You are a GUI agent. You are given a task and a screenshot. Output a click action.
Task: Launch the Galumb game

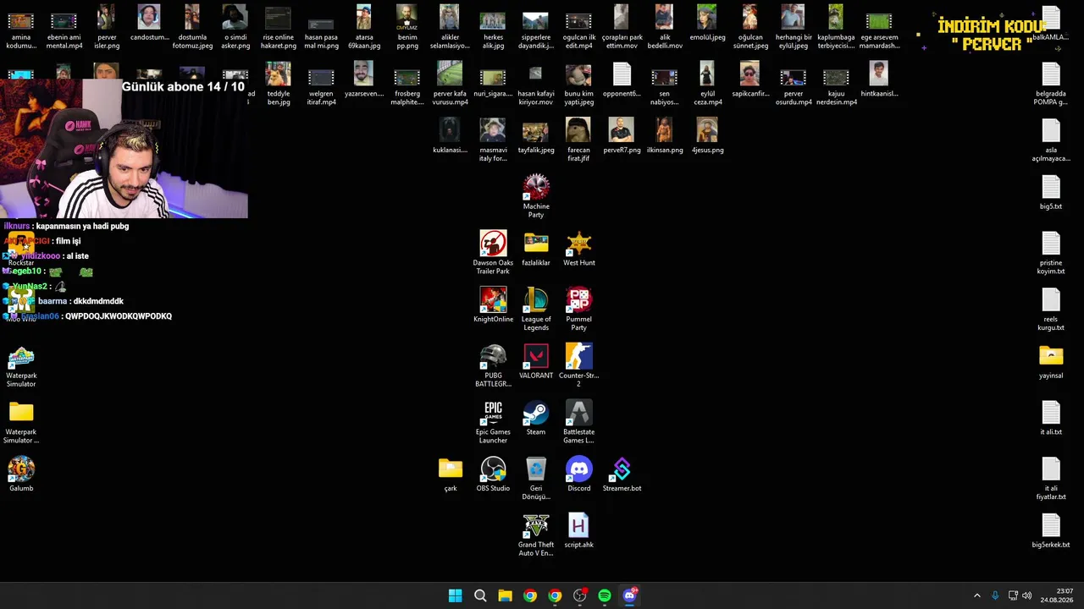pyautogui.click(x=21, y=474)
